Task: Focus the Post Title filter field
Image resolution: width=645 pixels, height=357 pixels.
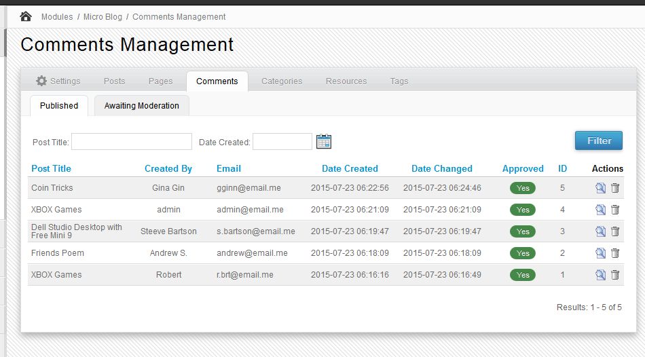Action: 132,141
